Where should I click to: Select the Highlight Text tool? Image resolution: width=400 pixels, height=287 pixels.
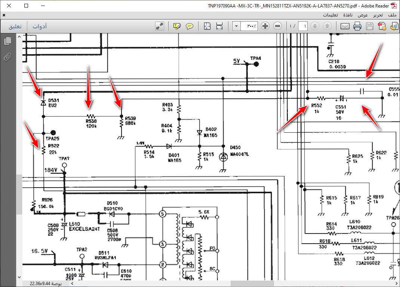[177, 26]
